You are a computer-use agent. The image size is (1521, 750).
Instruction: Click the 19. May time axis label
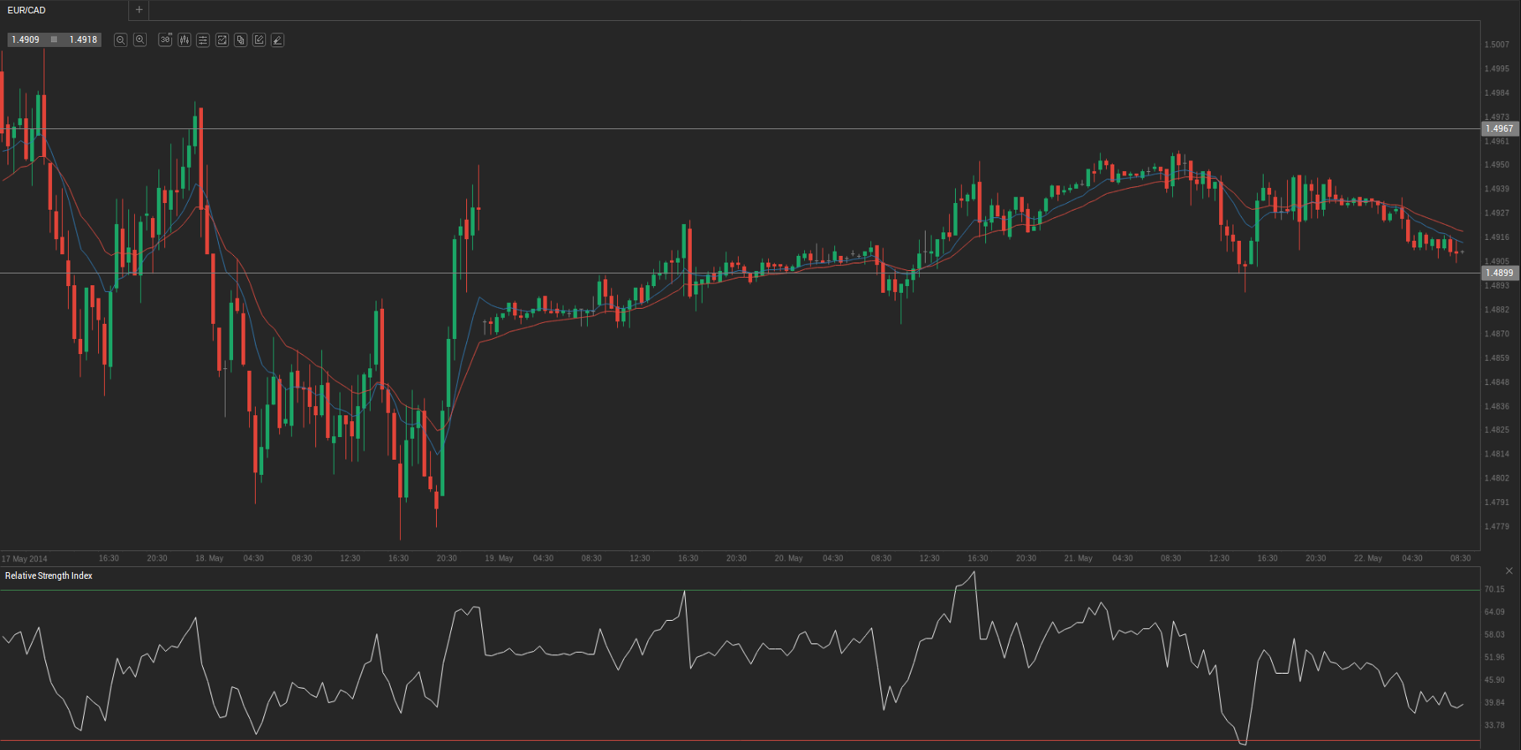(499, 558)
